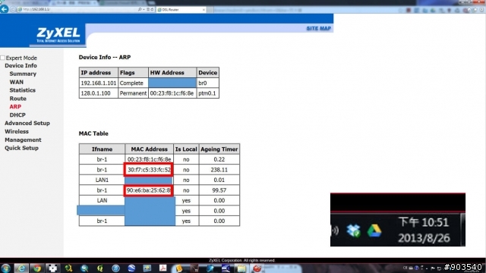
Task: Open the red icon in the taskbar
Action: (257, 268)
